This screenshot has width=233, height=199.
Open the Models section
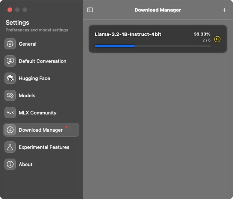click(41, 95)
